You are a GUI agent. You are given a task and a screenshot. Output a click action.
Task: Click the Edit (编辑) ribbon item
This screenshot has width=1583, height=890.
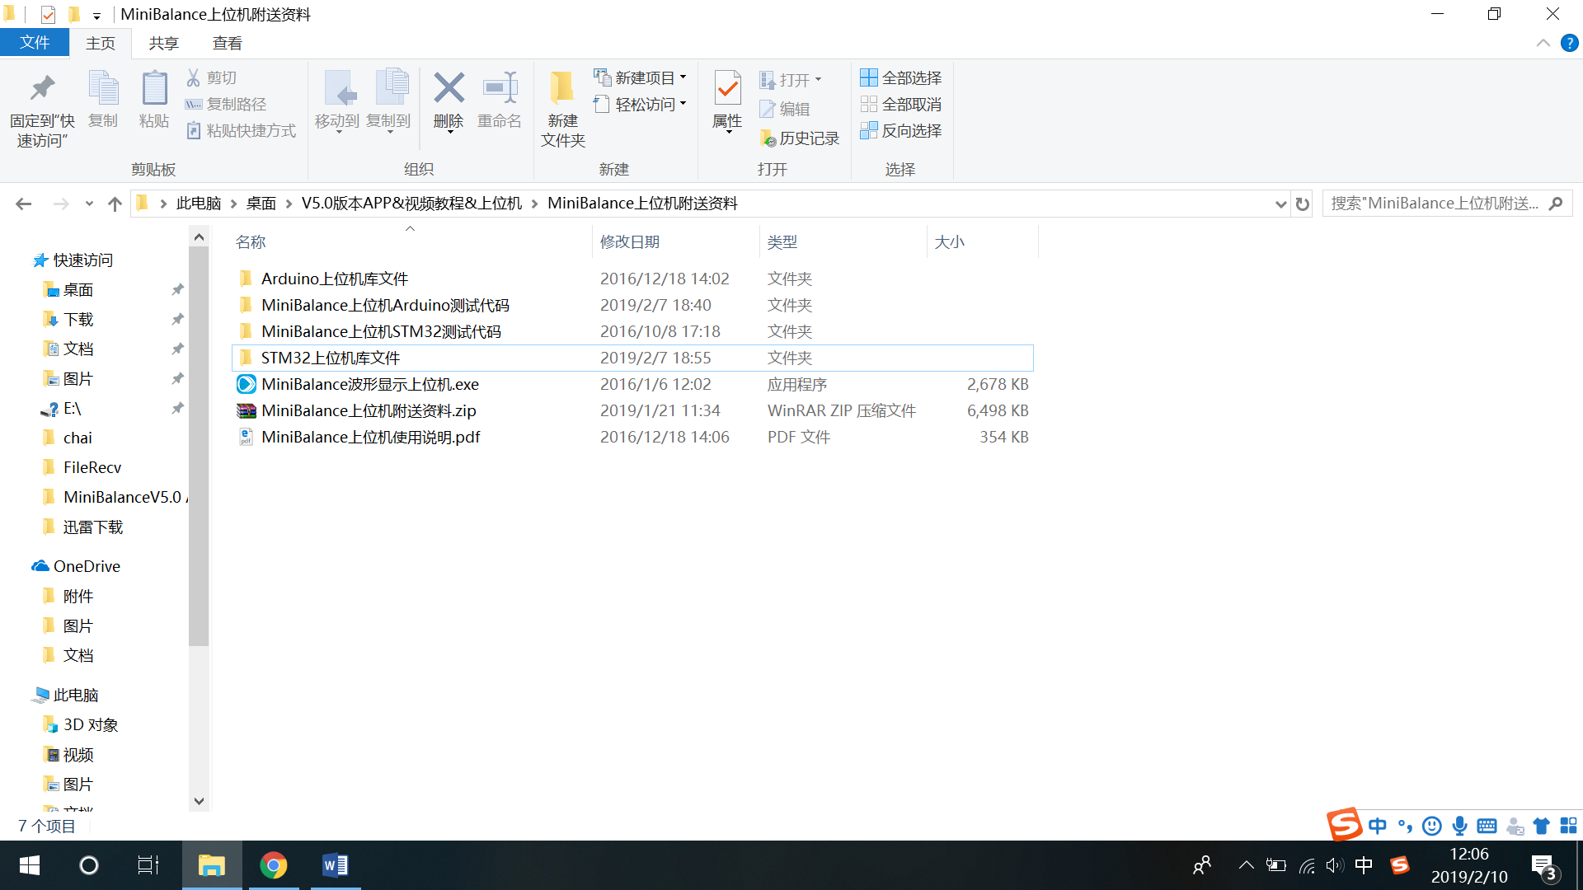click(785, 109)
